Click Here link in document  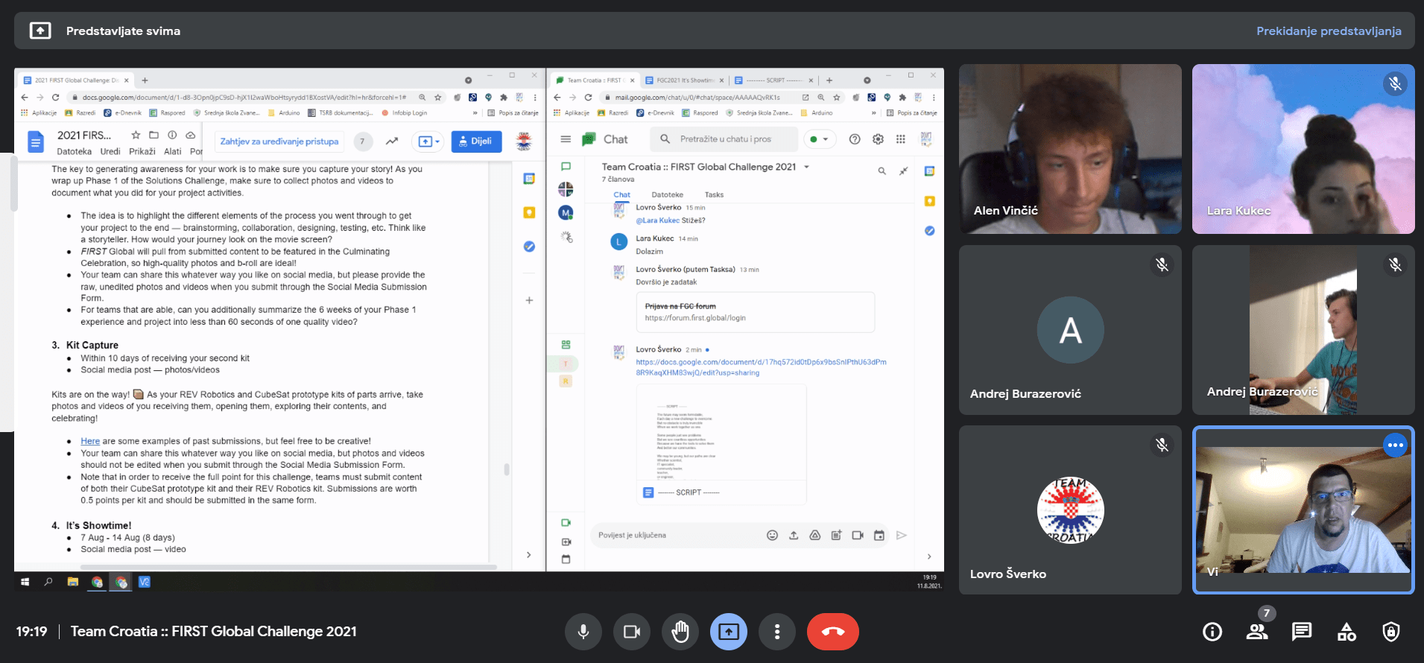coord(90,441)
